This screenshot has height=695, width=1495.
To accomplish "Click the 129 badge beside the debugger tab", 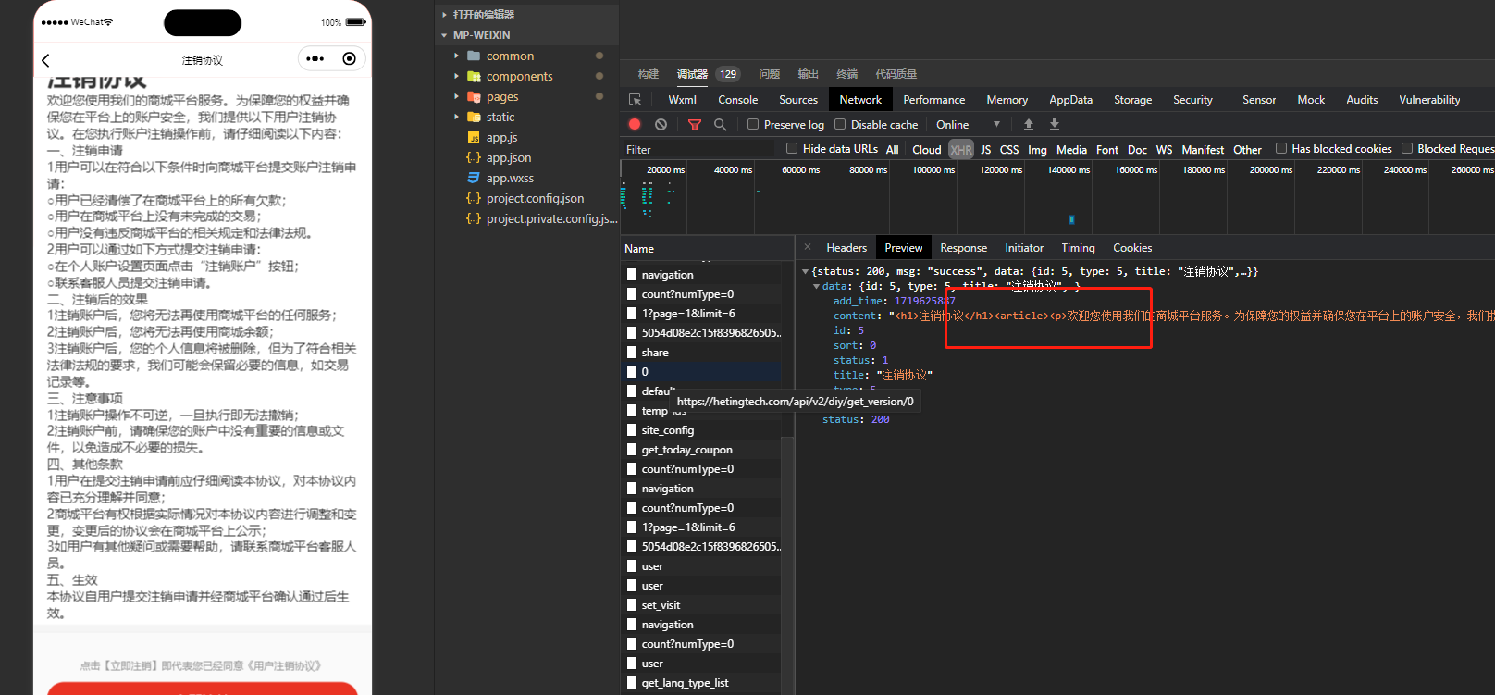I will pos(728,74).
